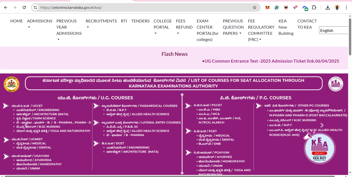
Task: Click the PGET heading
Action: 205,131
